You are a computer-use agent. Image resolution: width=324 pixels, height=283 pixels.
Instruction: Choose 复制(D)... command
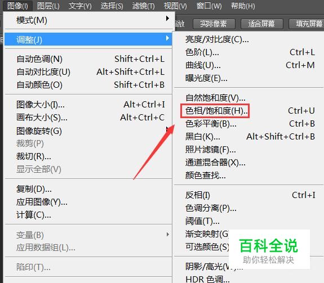pyautogui.click(x=88, y=188)
